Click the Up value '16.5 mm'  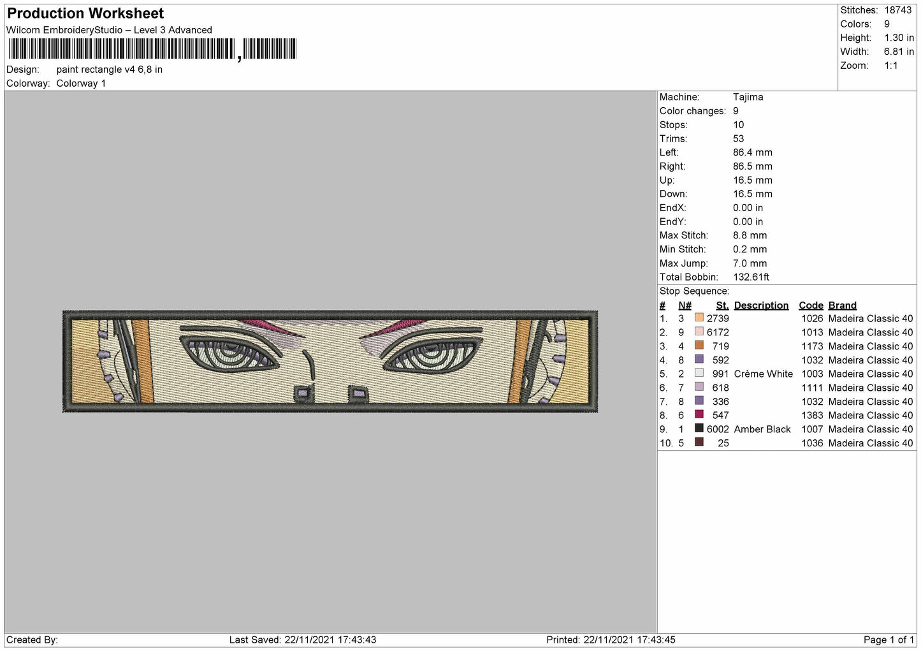tap(753, 180)
